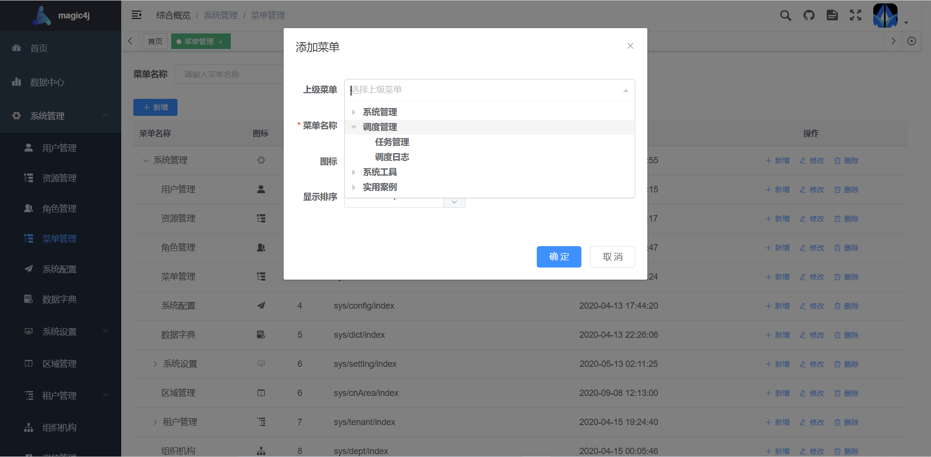Click the 用户管理 person icon in sidebar
The image size is (931, 457).
pos(29,148)
